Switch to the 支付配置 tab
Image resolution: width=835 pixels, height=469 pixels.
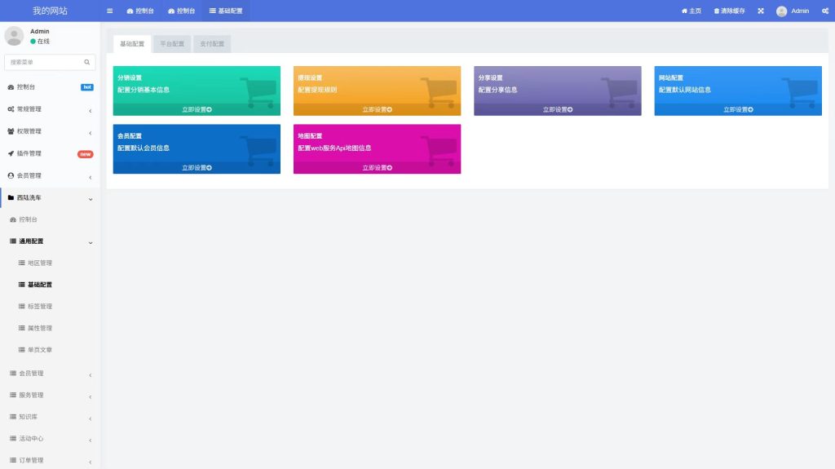point(212,44)
